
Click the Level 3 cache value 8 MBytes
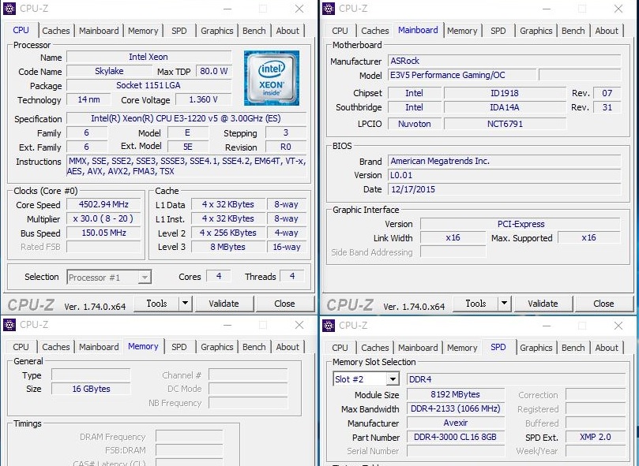click(x=227, y=247)
